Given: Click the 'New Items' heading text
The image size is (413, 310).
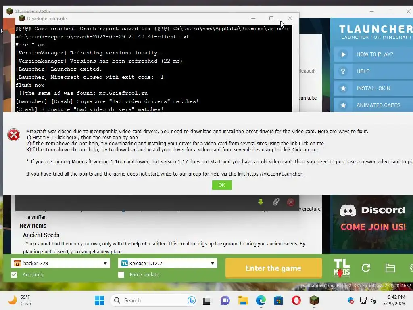Looking at the screenshot, I should [x=33, y=226].
